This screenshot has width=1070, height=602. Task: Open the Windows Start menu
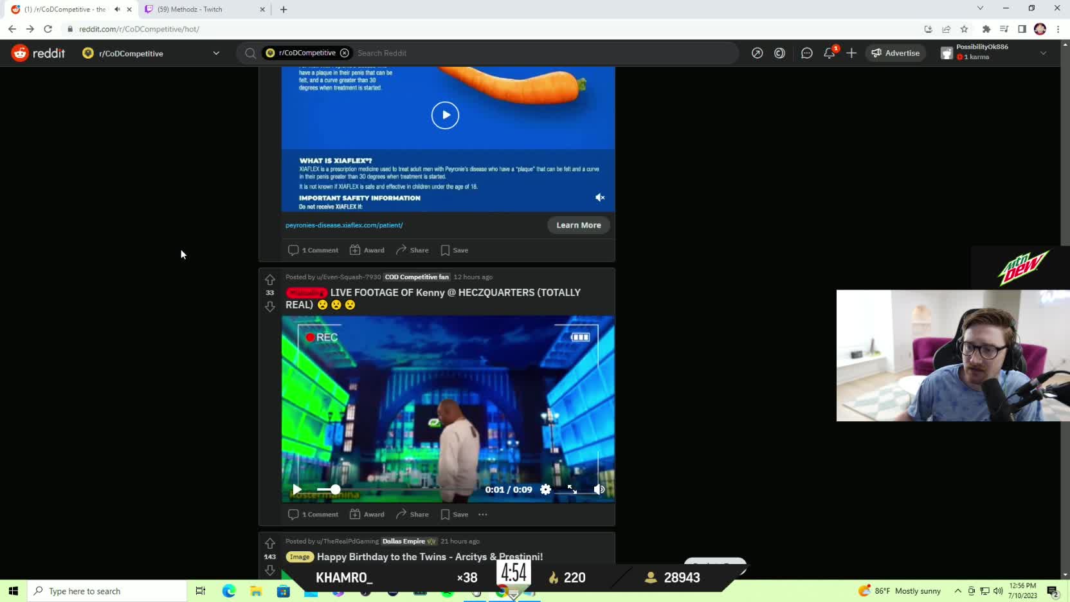point(13,591)
